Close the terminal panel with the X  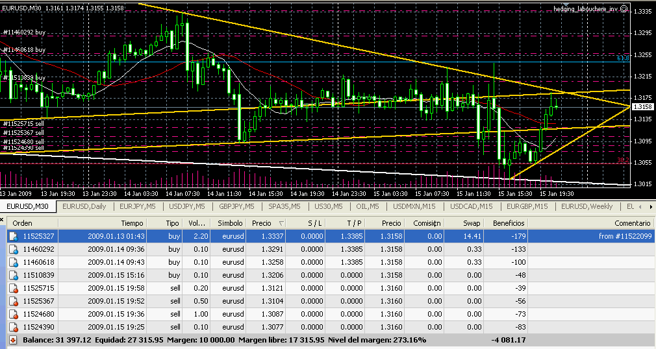[3, 221]
